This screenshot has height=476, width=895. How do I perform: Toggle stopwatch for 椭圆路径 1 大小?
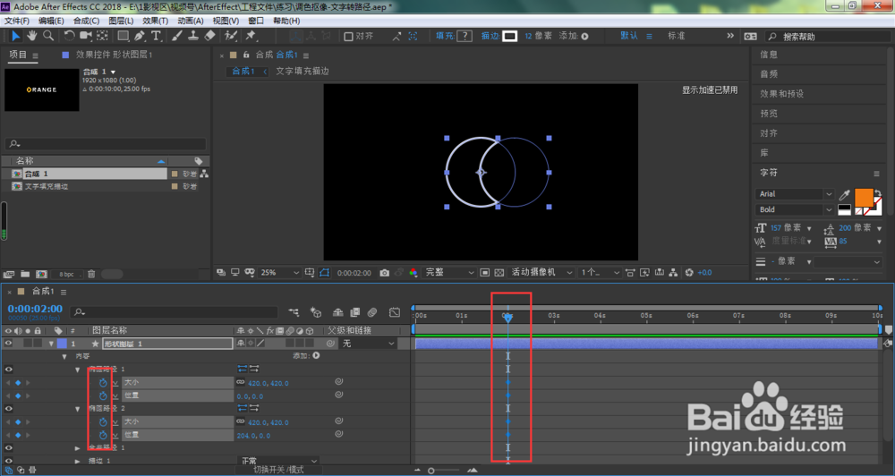pos(103,382)
